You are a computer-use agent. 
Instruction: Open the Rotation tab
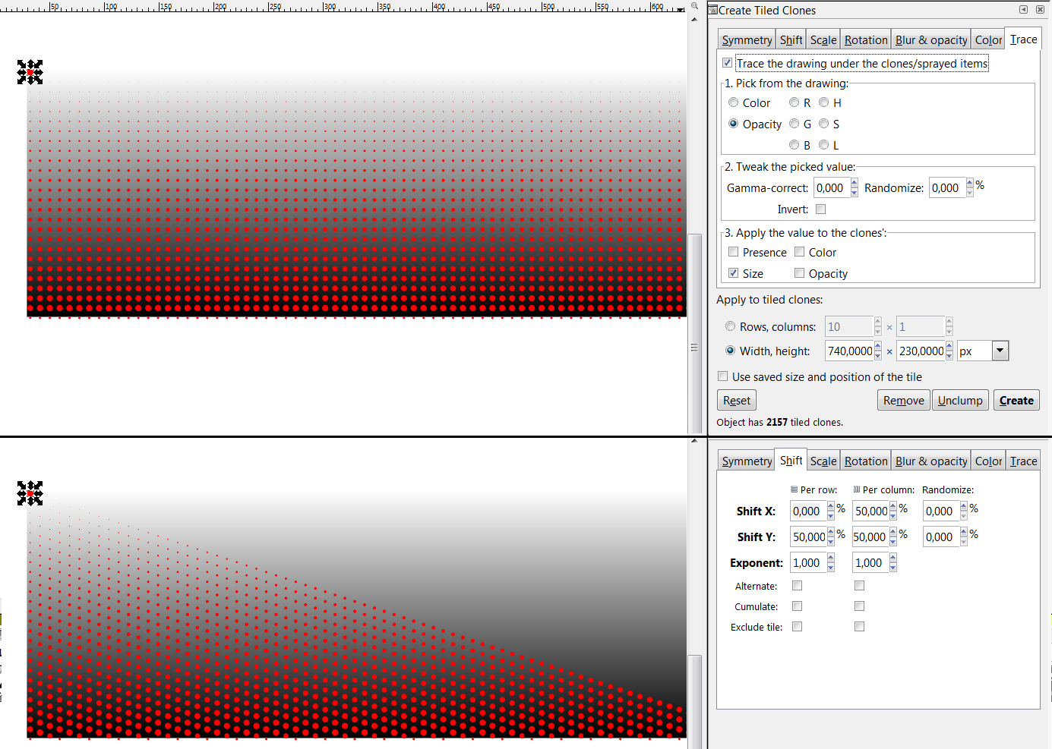(x=865, y=39)
